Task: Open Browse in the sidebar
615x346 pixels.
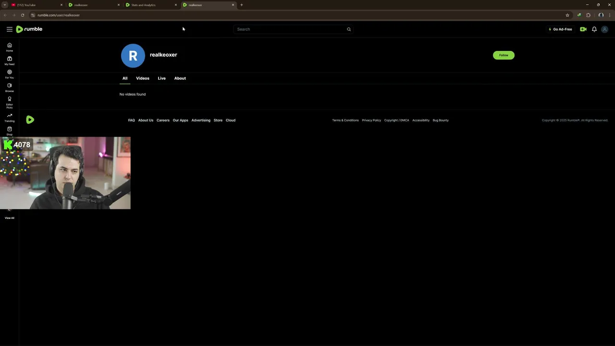Action: 9,87
